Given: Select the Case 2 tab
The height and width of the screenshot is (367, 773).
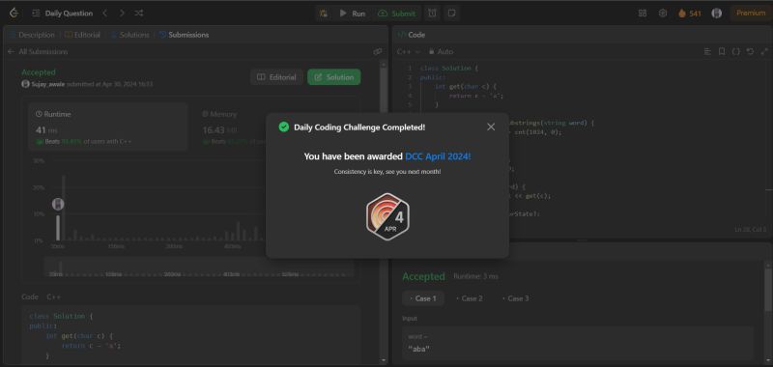Looking at the screenshot, I should point(469,298).
